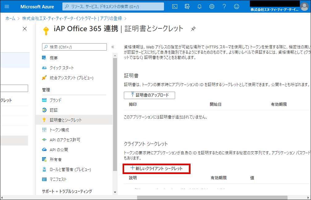Close the blade with the X icon
The image size is (311, 200).
point(25,29)
